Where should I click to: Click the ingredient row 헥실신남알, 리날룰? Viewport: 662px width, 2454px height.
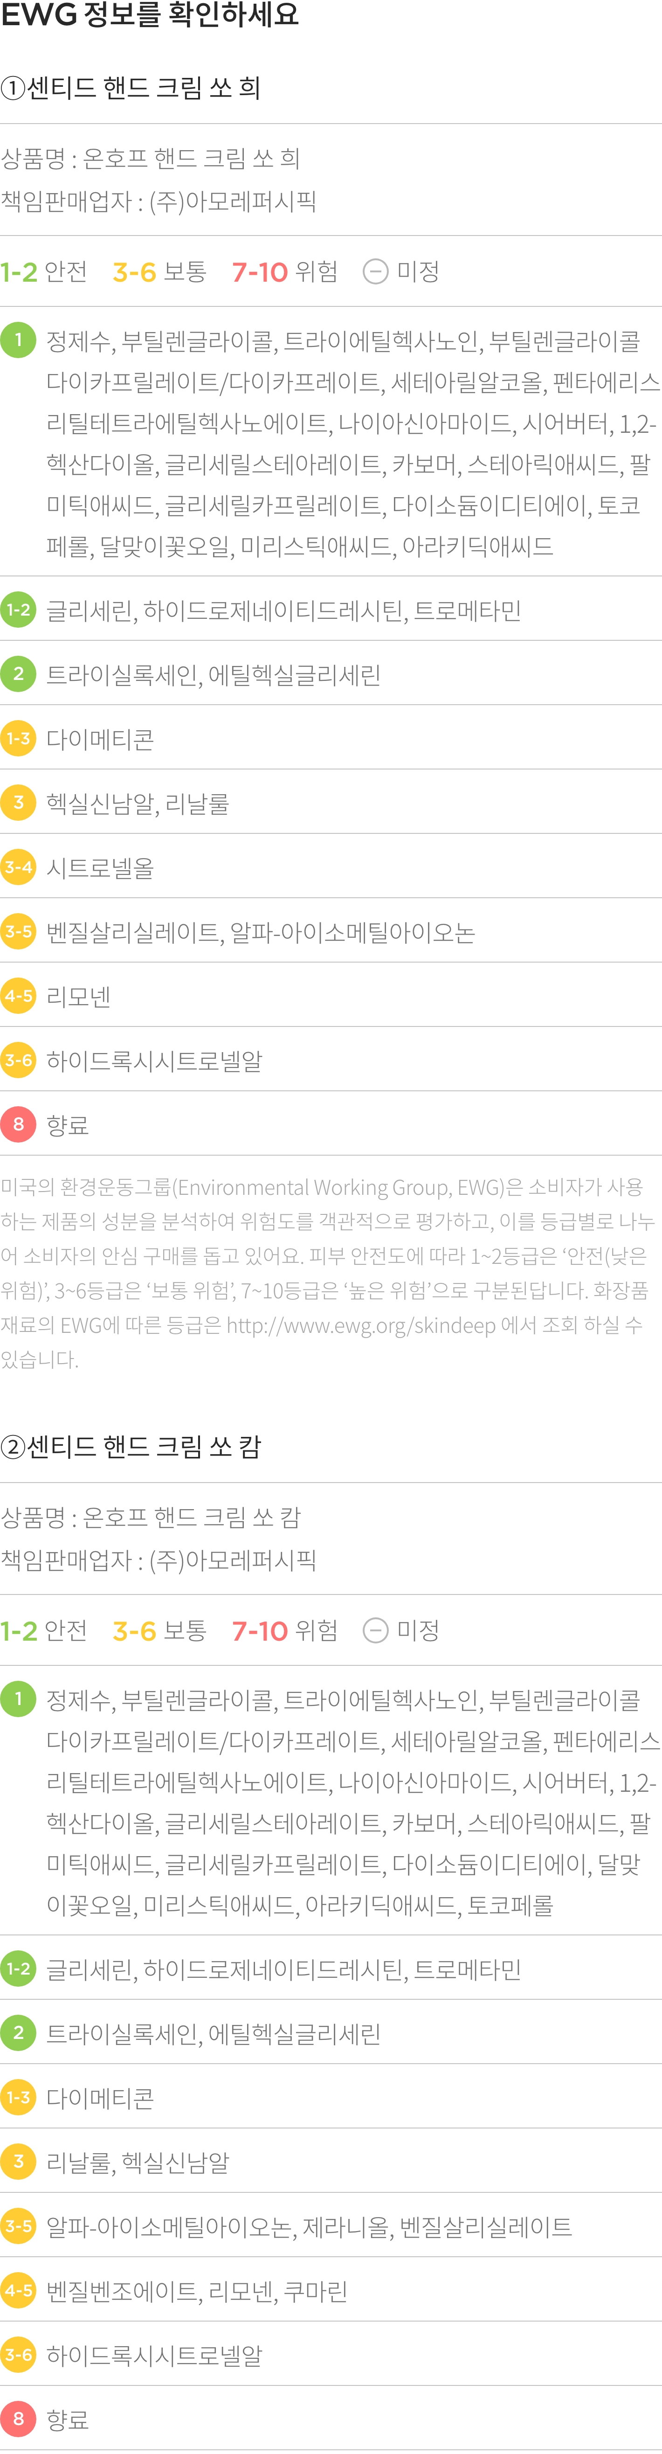coord(331,802)
